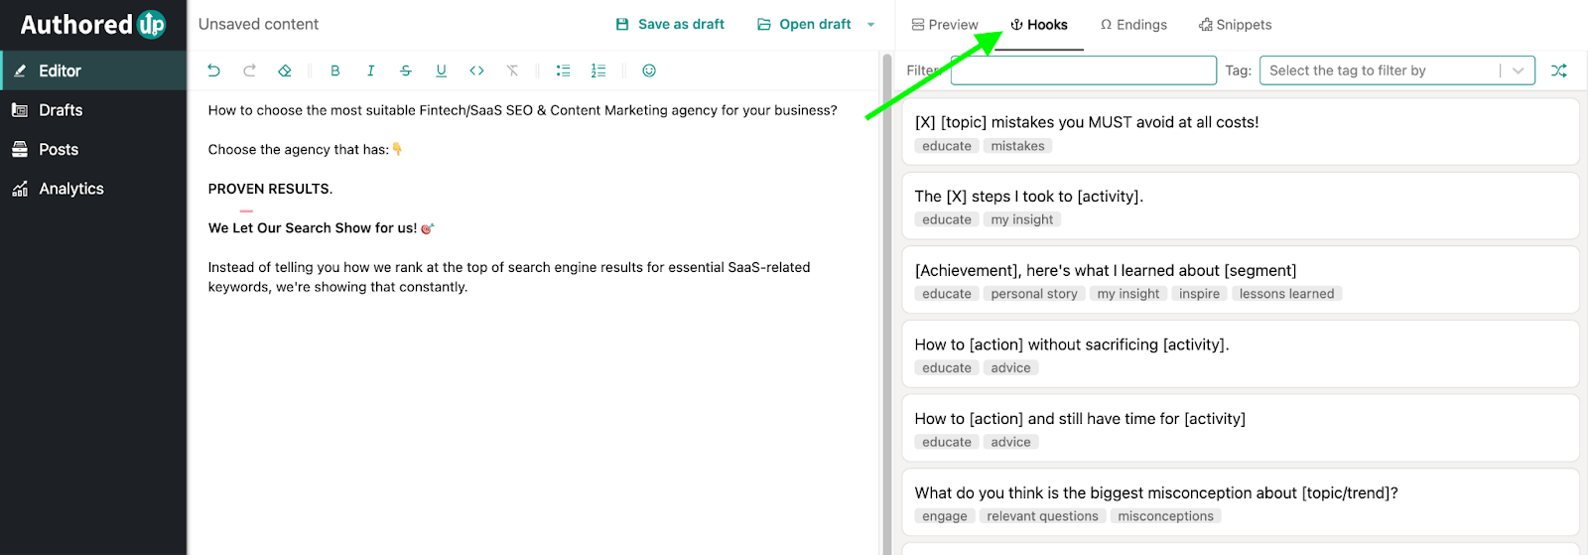The height and width of the screenshot is (555, 1588).
Task: Select the 'still have time for' hook
Action: click(x=1241, y=429)
